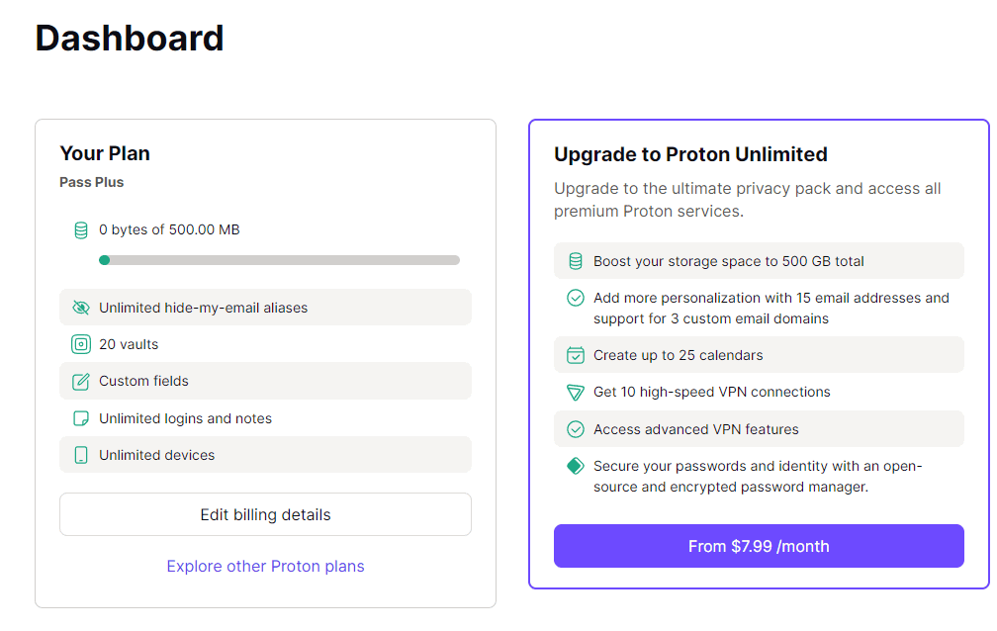Click the hide-my-email crossed eye icon

click(x=81, y=308)
